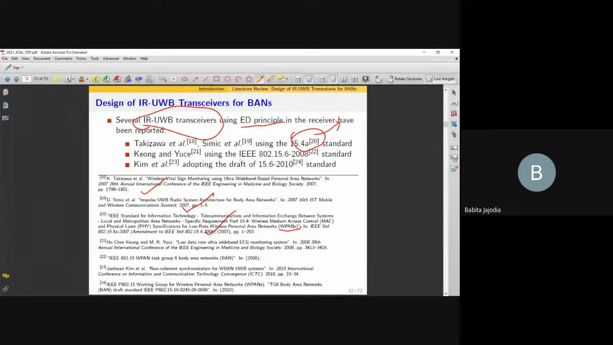The image size is (613, 345).
Task: Select the Pencil Eraser tool
Action: point(271,79)
